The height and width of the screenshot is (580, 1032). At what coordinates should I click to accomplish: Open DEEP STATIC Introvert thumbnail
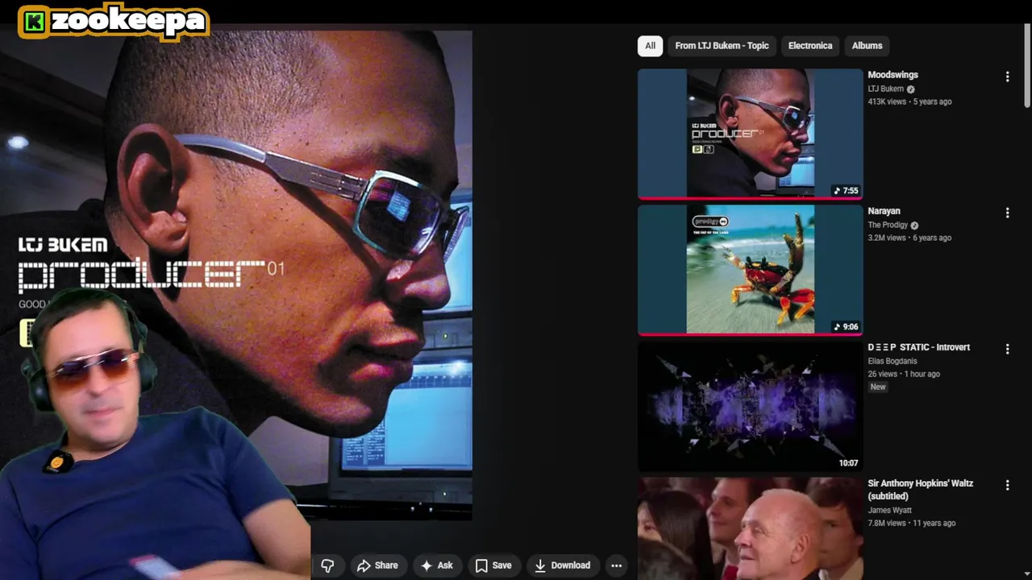click(x=751, y=406)
